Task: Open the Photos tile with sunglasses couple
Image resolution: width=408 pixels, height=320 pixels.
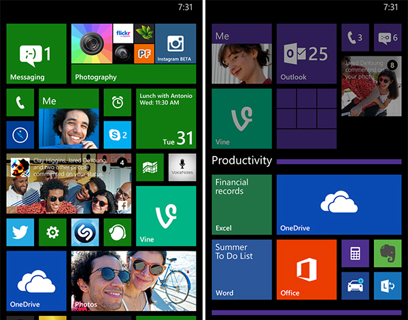Action: [134, 281]
